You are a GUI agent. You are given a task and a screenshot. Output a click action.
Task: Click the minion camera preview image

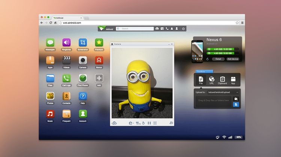pyautogui.click(x=142, y=83)
